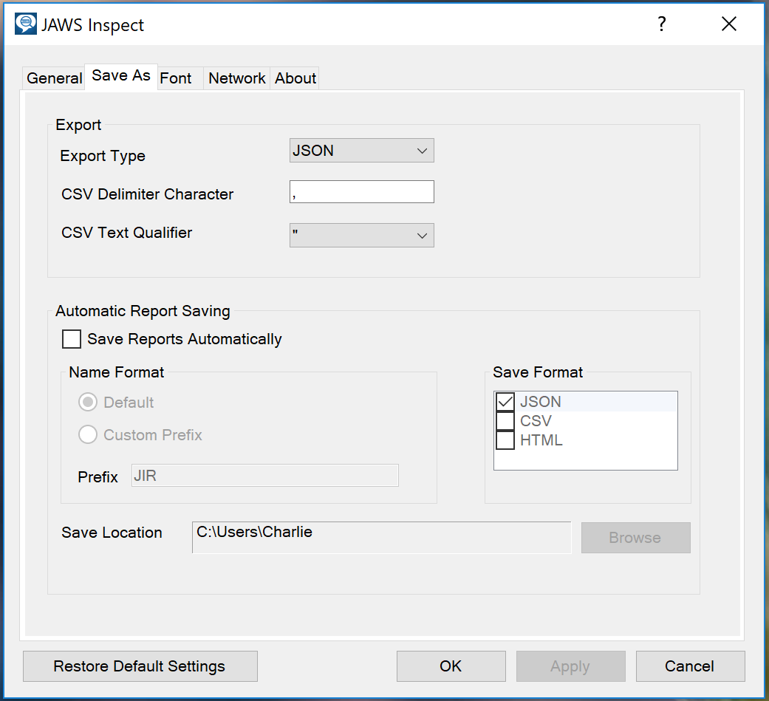The height and width of the screenshot is (701, 769).
Task: Check CSV in Save Format list
Action: (505, 421)
